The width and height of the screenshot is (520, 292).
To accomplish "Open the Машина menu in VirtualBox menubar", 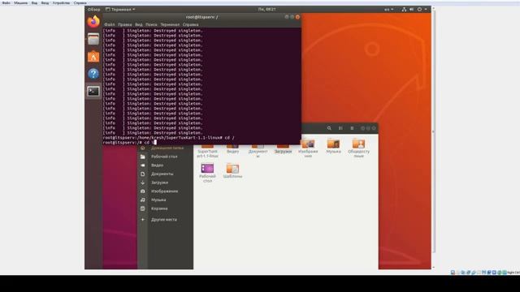I will coord(21,2).
